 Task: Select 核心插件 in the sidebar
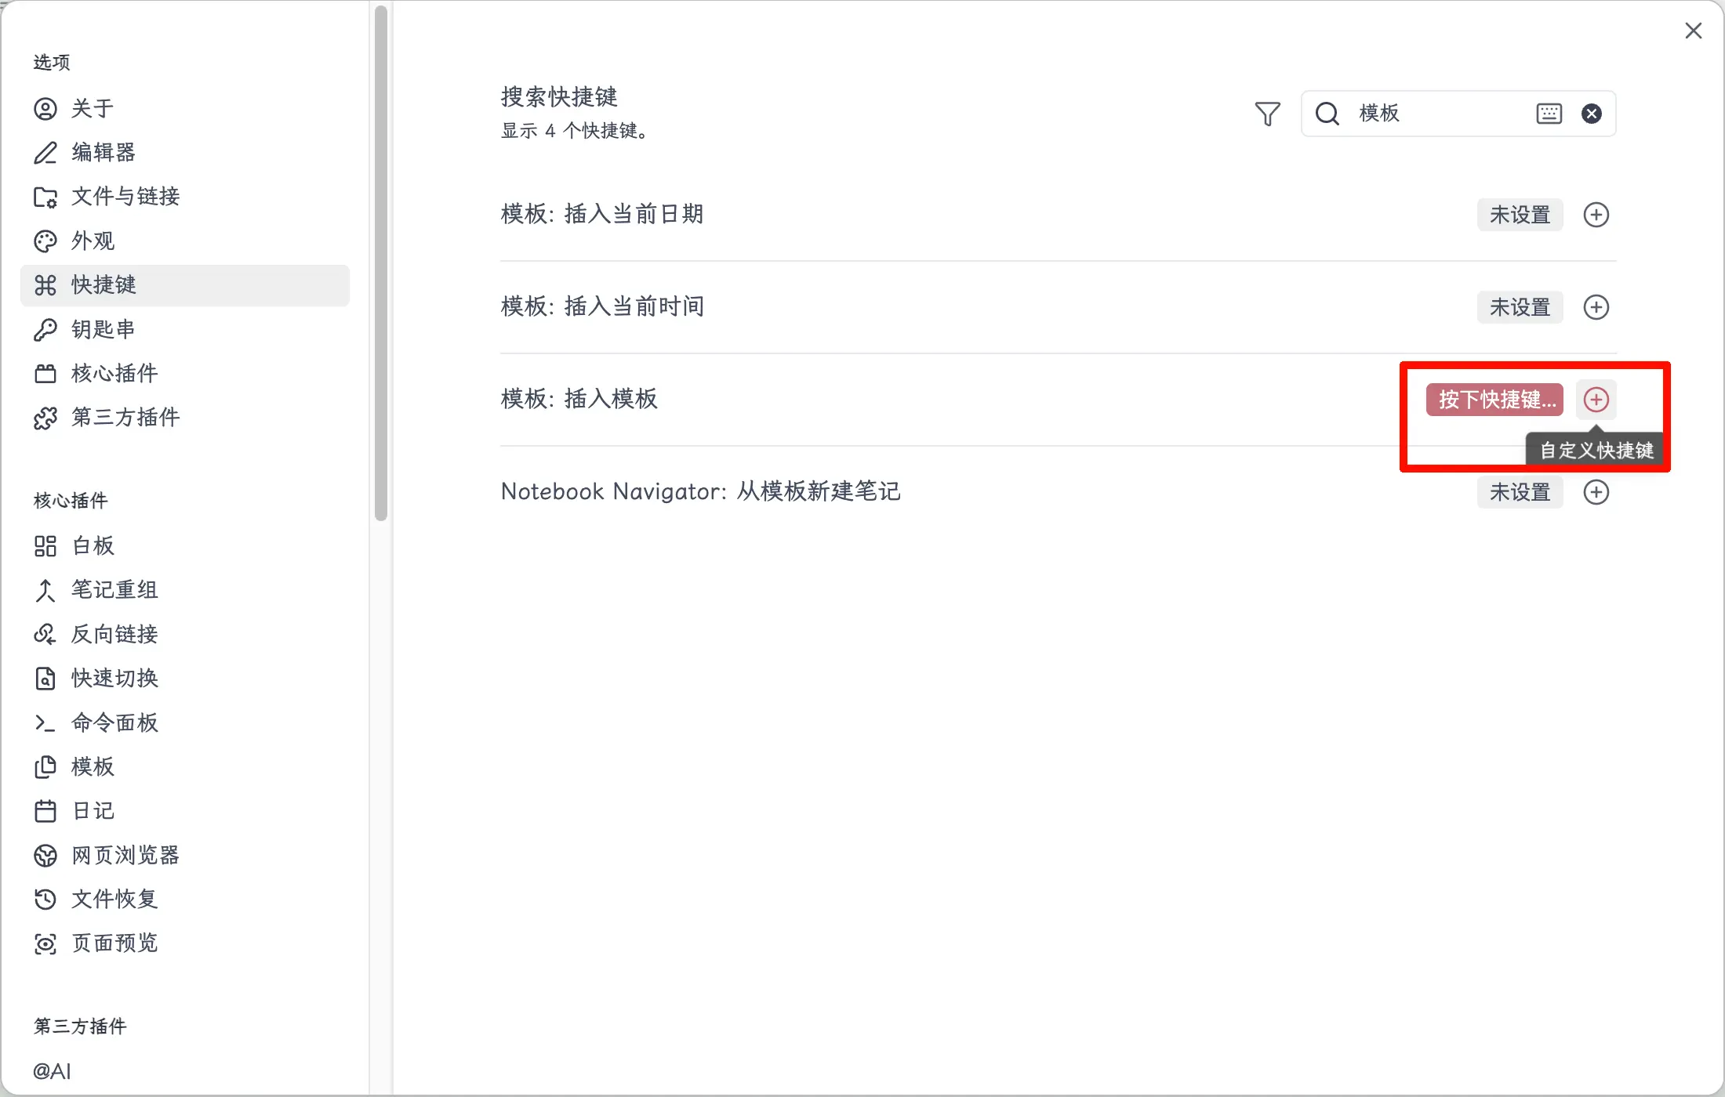[114, 373]
